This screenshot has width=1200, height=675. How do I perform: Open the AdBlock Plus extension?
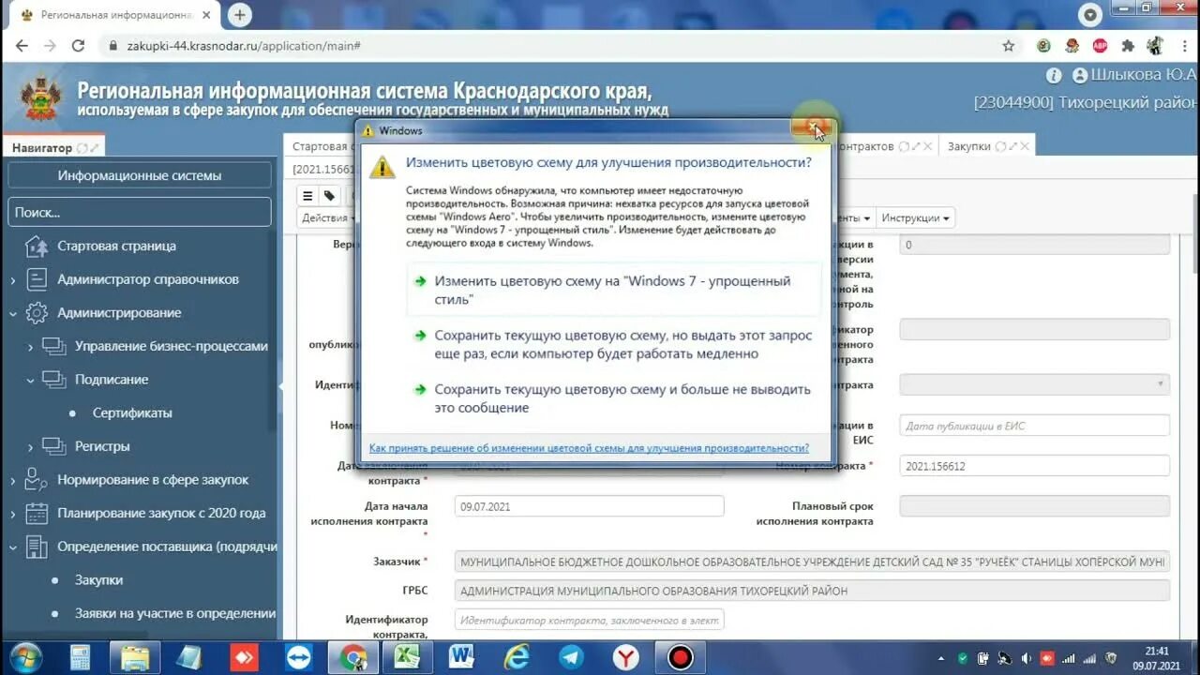click(1100, 45)
